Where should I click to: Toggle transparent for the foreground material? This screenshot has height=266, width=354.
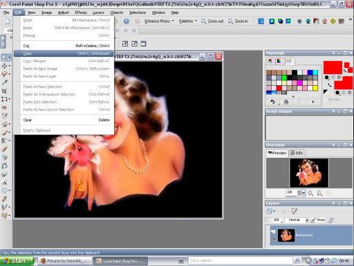click(x=339, y=77)
